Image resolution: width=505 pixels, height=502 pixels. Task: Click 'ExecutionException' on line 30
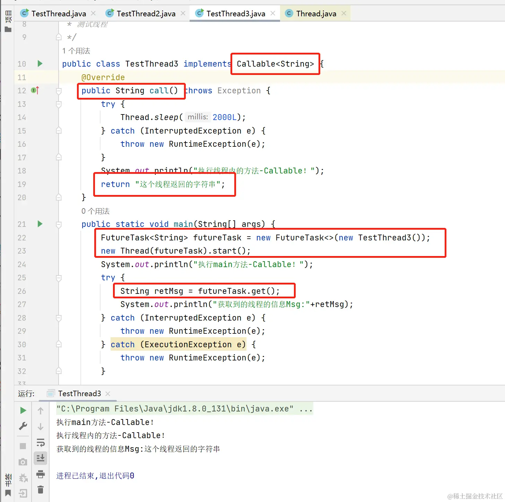point(188,344)
